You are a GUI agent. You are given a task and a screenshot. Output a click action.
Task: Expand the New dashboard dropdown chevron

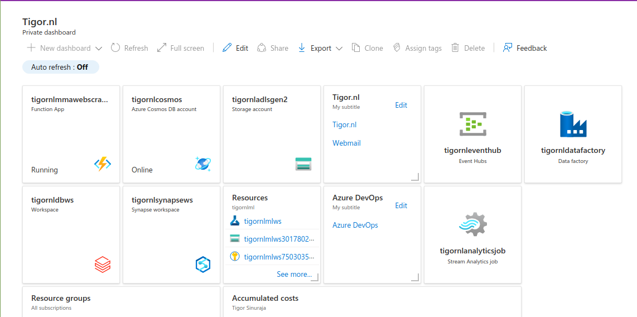98,49
